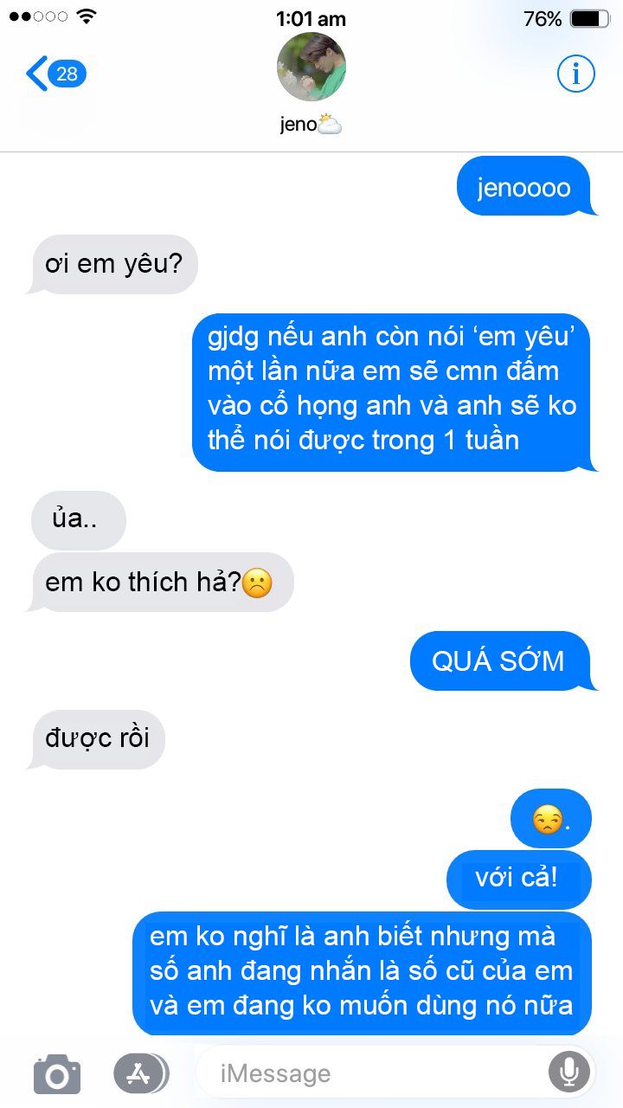Tap the 'ủa..' message bubble

tap(79, 520)
